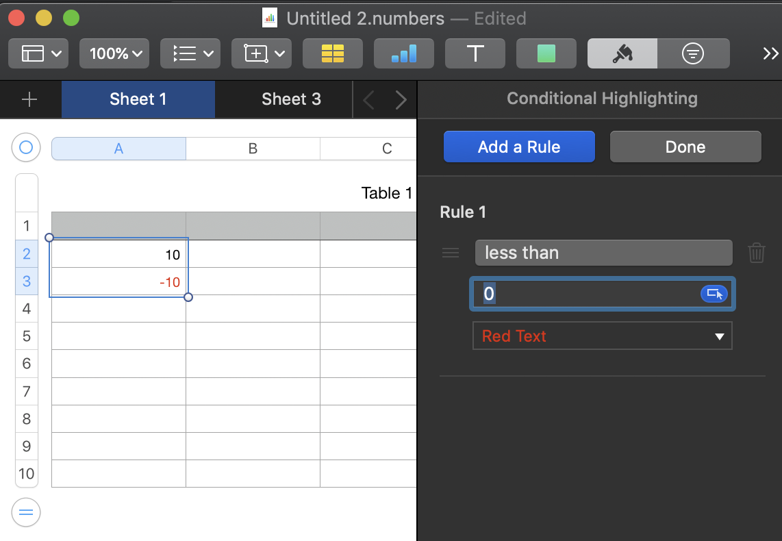Click the Table toolbar icon
The image size is (782, 541).
pyautogui.click(x=332, y=53)
